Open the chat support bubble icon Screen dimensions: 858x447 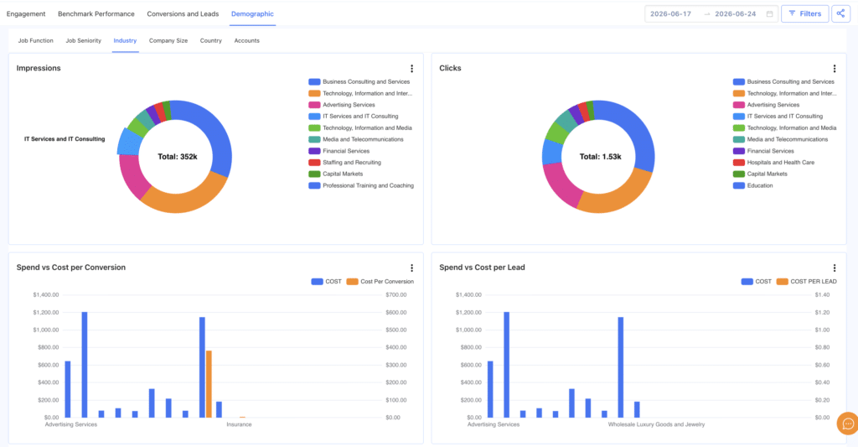coord(848,424)
